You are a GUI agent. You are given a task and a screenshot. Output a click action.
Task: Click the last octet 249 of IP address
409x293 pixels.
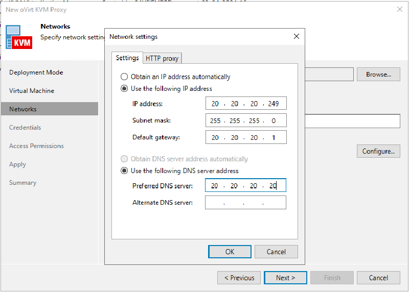[x=274, y=104]
